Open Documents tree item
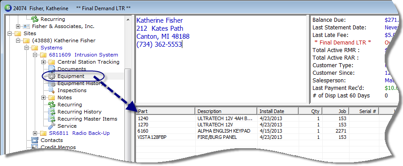The width and height of the screenshot is (403, 166). 72,69
